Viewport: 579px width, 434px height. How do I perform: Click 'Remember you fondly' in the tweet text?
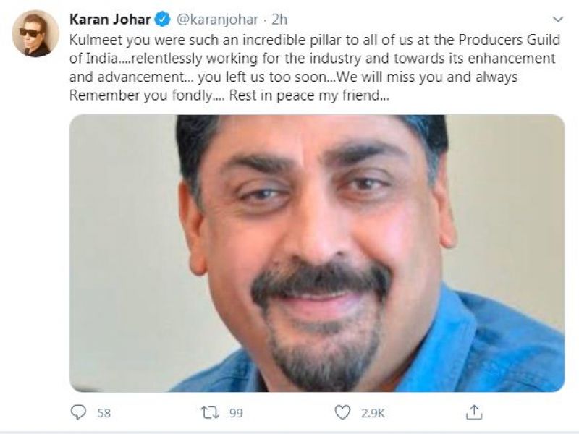point(140,95)
